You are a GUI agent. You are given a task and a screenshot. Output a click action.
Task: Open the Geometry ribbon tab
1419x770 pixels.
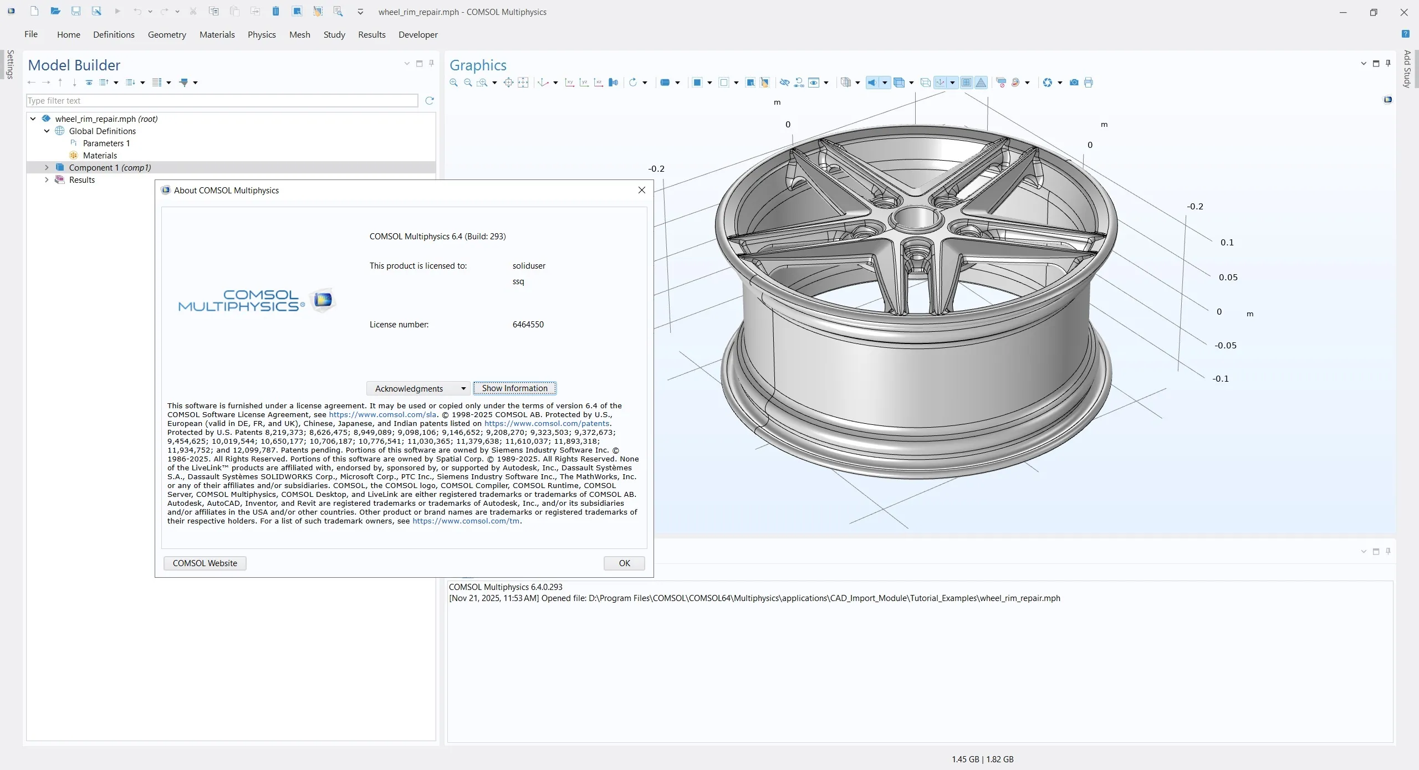(x=166, y=34)
